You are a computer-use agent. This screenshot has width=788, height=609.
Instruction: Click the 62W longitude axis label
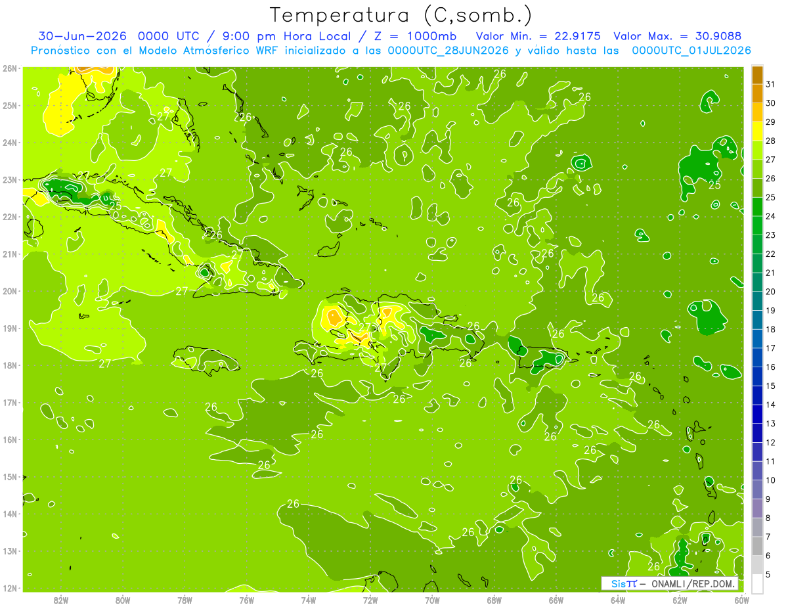point(680,600)
